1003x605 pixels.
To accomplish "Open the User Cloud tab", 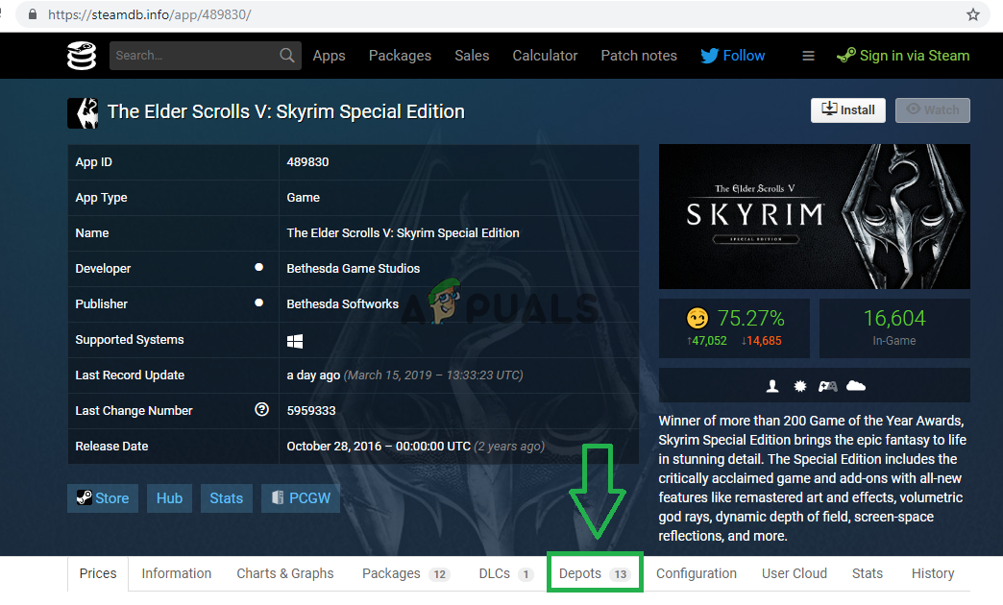I will click(x=795, y=573).
